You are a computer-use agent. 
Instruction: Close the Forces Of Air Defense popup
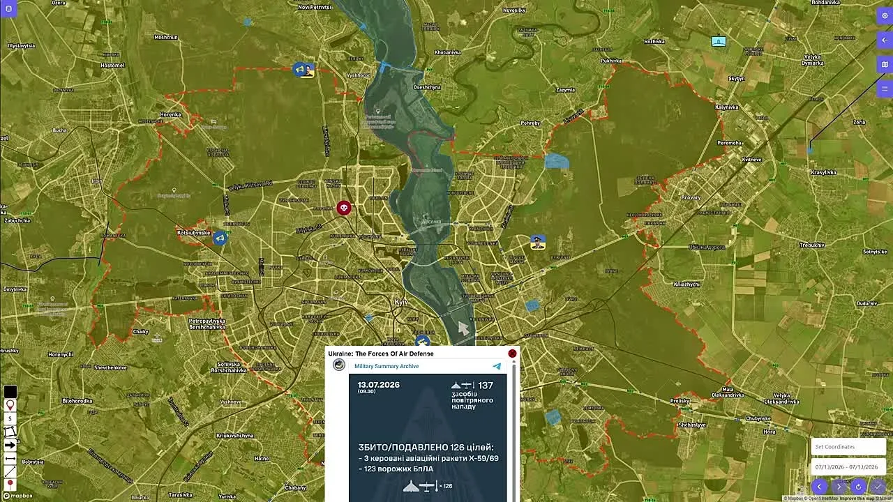[512, 353]
